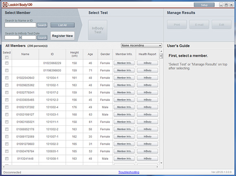Viewport: 236px width, 176px height.
Task: Click the Height (cm) column header
Action: (74, 54)
